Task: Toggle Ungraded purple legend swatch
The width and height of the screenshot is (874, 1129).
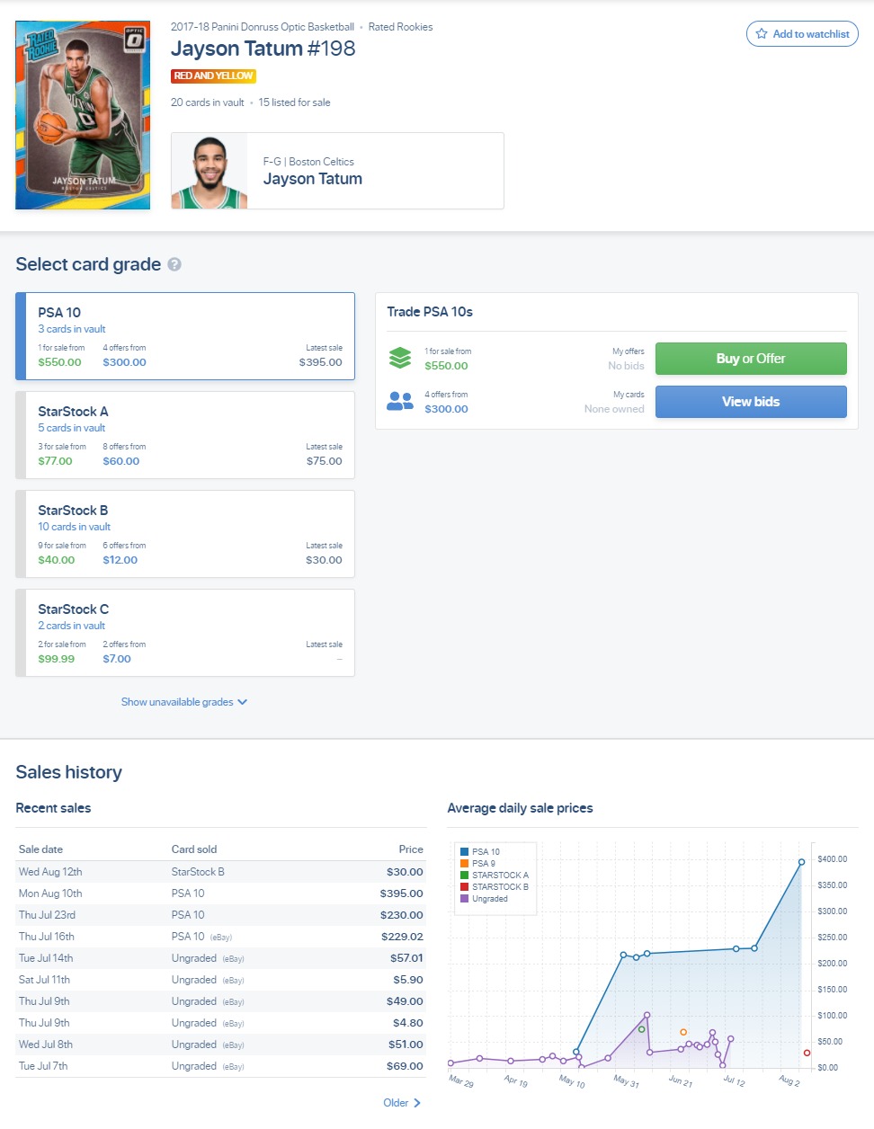Action: 464,899
